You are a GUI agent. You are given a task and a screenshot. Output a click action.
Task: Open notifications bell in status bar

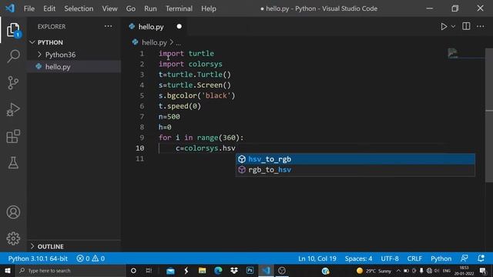tap(481, 259)
